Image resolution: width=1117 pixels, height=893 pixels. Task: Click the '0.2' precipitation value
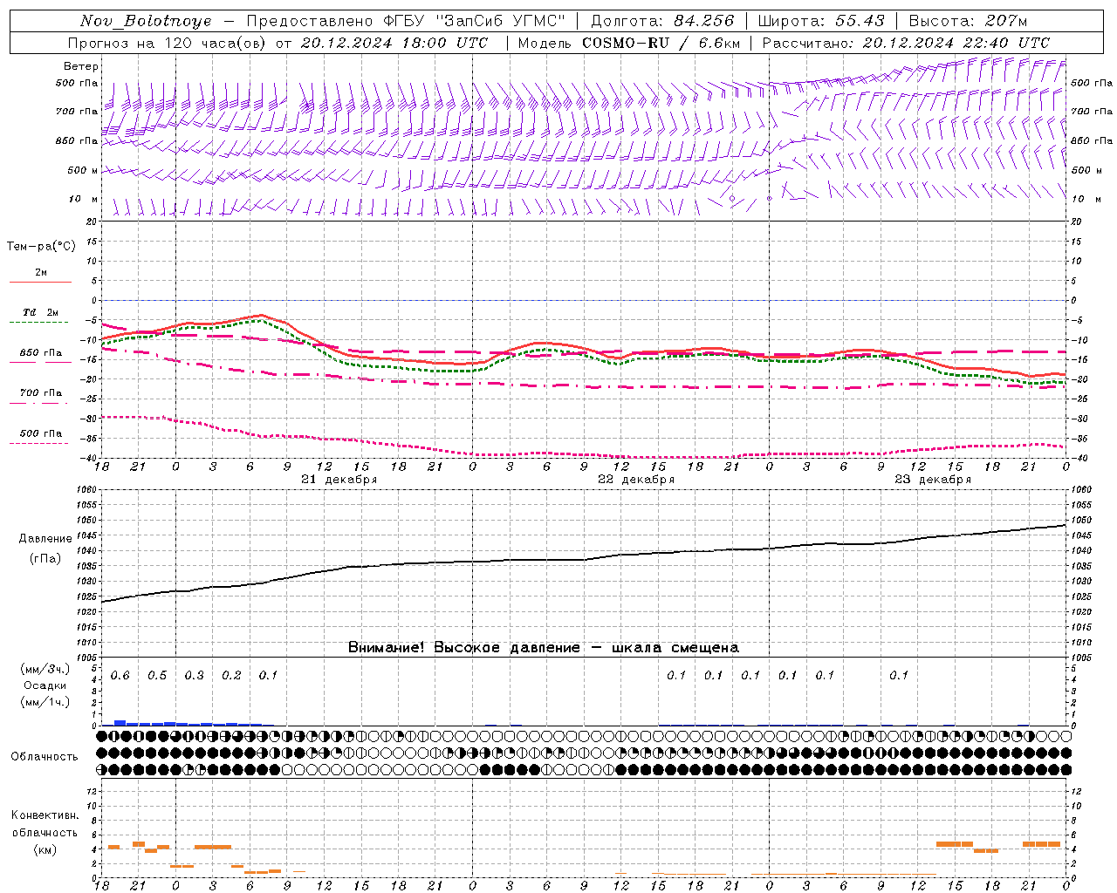(x=231, y=676)
